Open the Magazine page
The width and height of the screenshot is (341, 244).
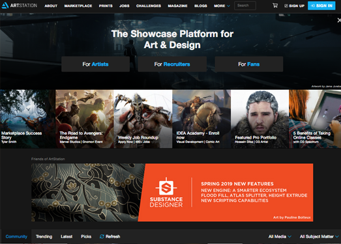point(177,6)
